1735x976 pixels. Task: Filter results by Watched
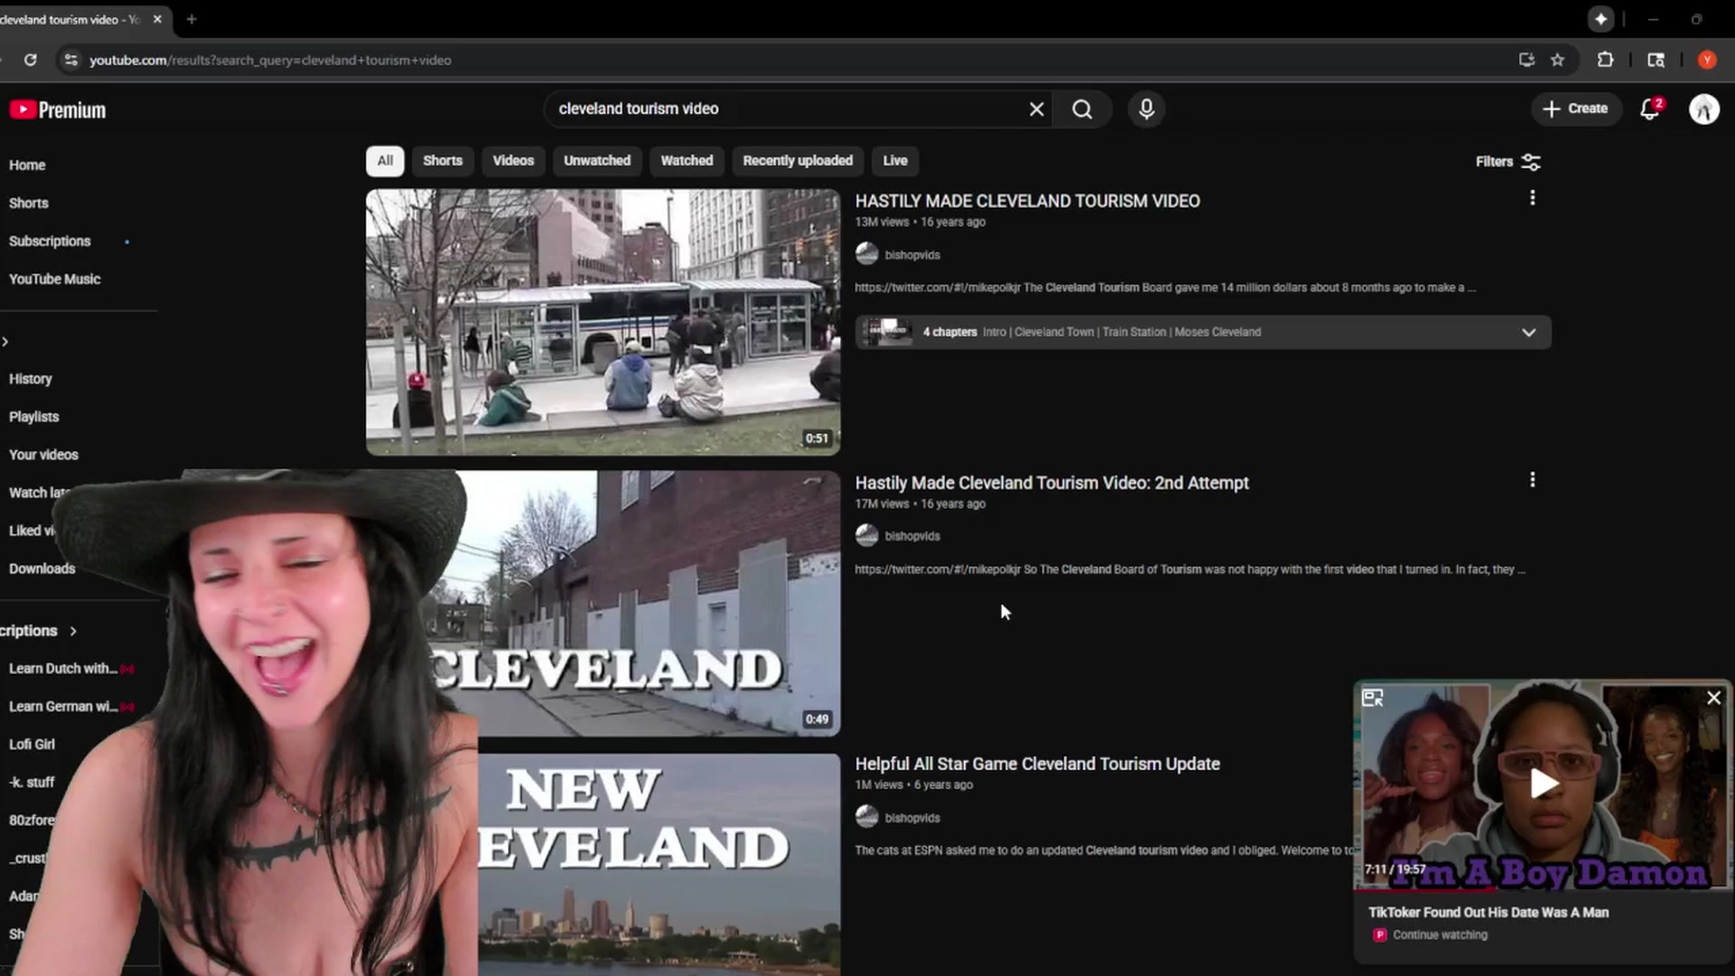pyautogui.click(x=687, y=161)
